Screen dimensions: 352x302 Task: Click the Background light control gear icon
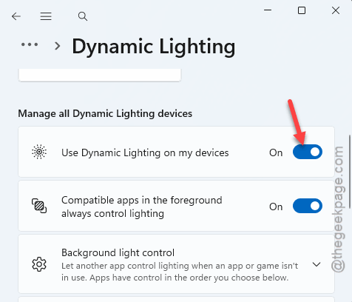(x=39, y=264)
